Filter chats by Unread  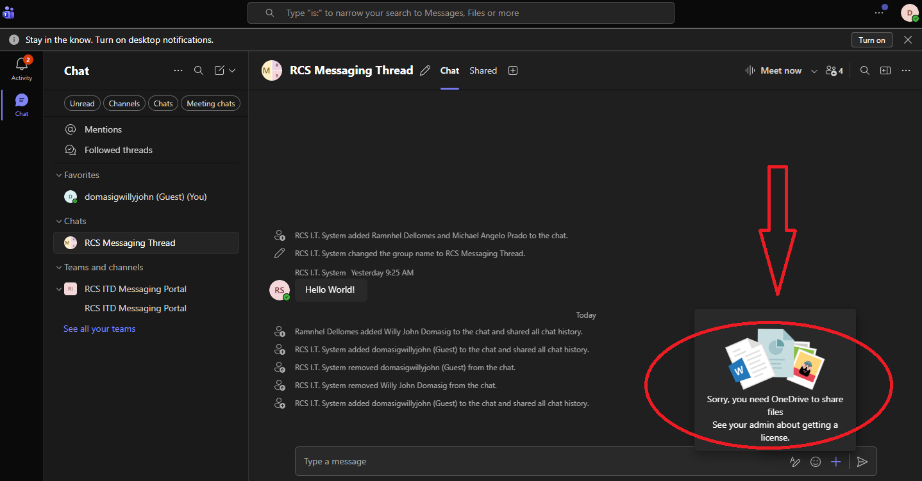coord(82,103)
